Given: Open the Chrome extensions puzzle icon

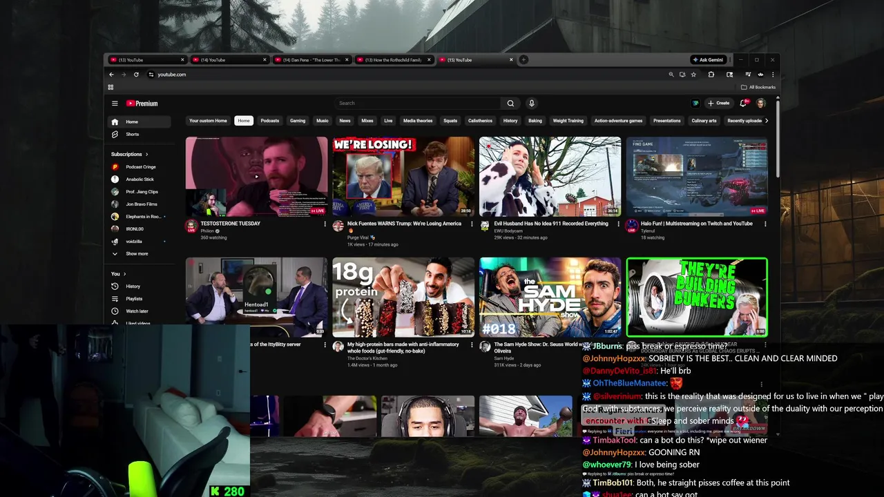Looking at the screenshot, I should 711,75.
